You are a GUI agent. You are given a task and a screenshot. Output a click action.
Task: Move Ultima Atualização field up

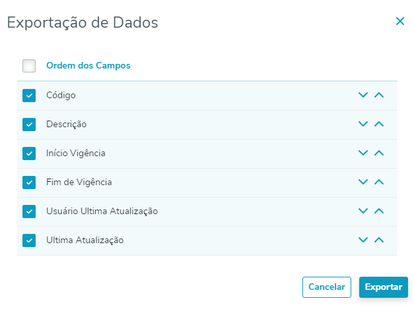pos(379,240)
